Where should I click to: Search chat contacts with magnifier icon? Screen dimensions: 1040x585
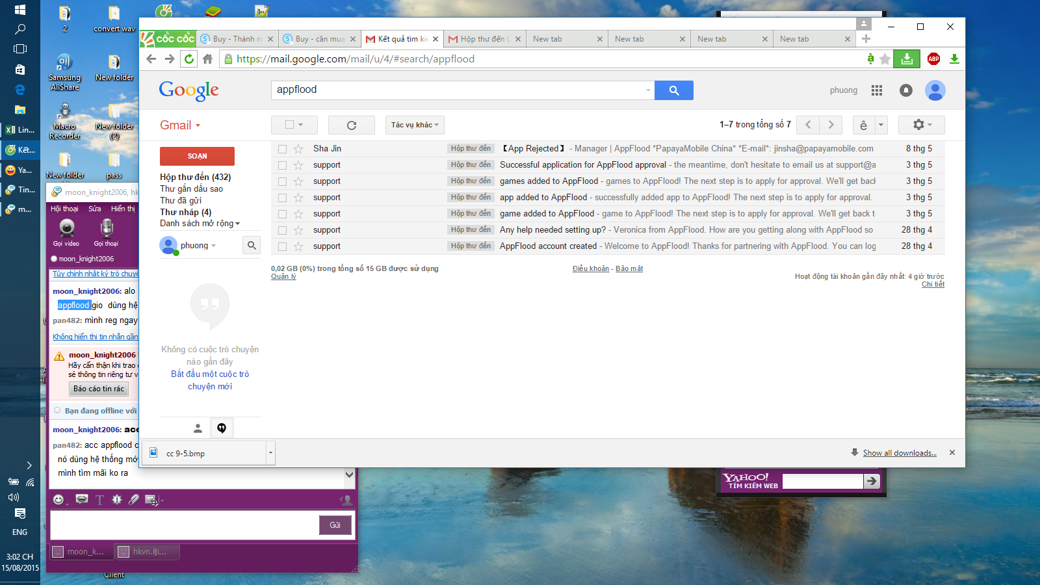(252, 245)
